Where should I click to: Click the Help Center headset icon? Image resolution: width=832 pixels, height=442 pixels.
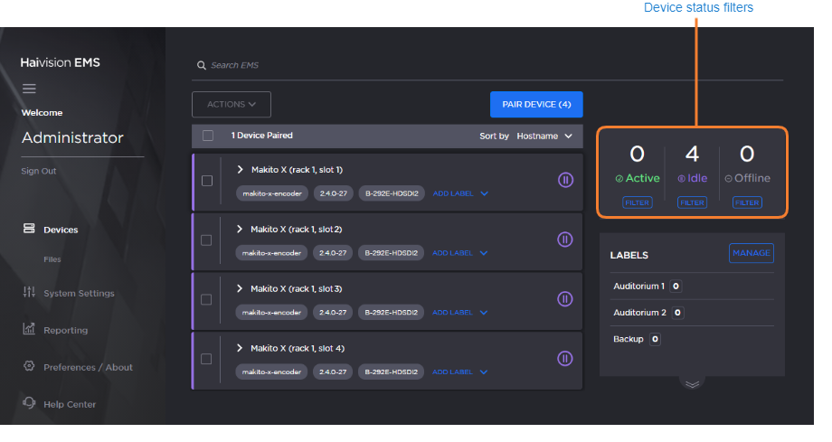pos(28,404)
